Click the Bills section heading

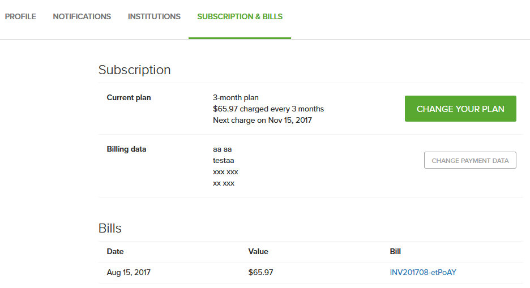[110, 228]
